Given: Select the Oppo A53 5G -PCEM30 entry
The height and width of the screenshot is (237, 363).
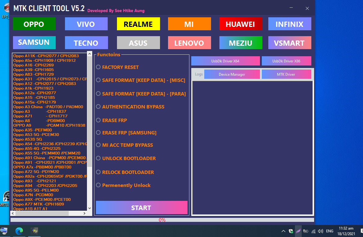Looking at the screenshot, I should [x=36, y=135].
